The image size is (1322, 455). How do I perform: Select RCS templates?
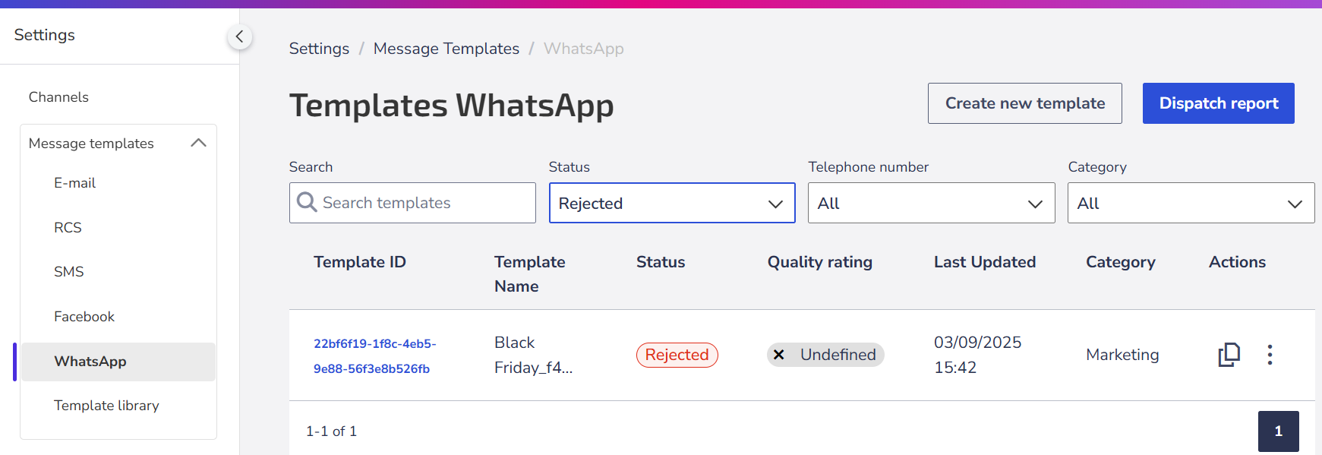tap(68, 228)
